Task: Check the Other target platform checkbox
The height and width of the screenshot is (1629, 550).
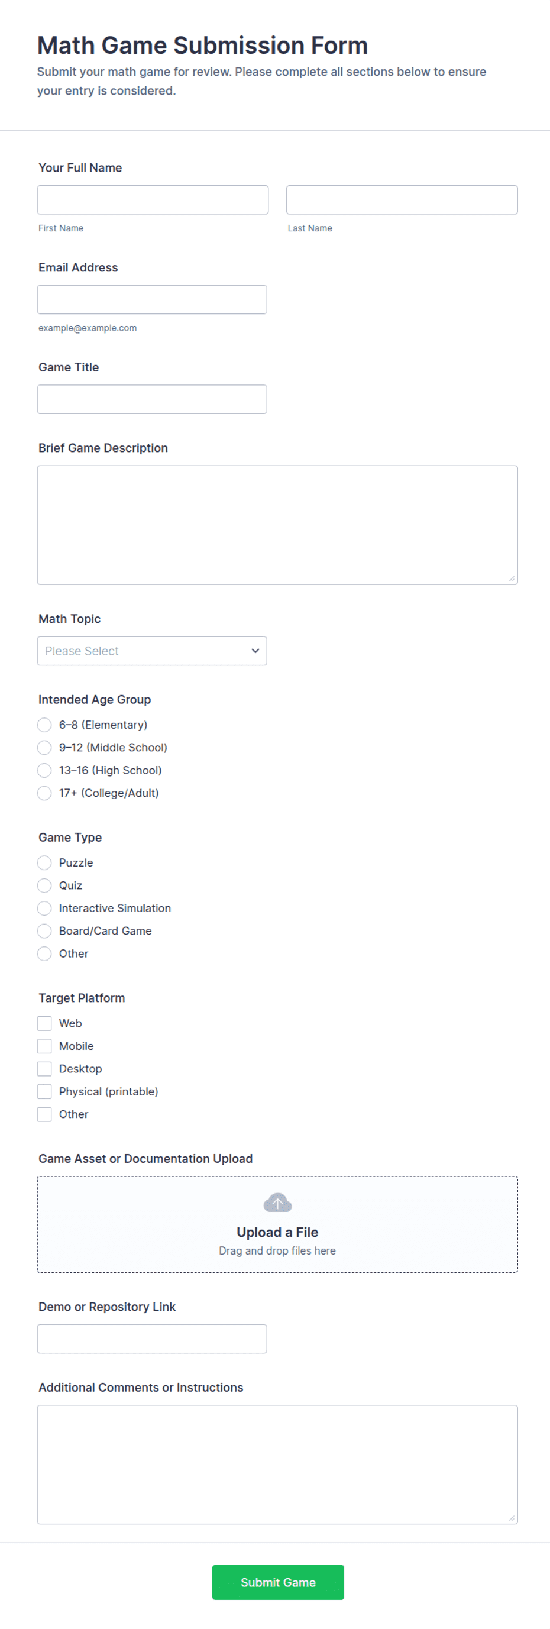Action: pyautogui.click(x=44, y=1114)
